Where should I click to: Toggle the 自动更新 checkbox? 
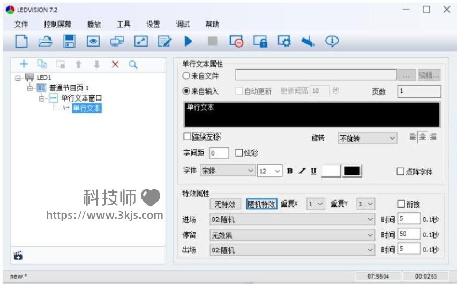click(x=239, y=91)
